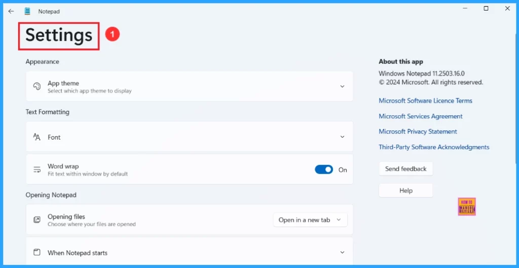519x268 pixels.
Task: Click the 'When Notepad starts' label
Action: [x=78, y=253]
